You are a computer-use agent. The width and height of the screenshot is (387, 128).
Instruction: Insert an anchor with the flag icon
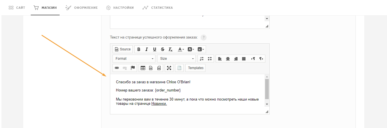133,68
